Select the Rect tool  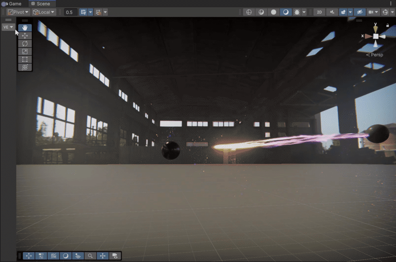[x=25, y=59]
